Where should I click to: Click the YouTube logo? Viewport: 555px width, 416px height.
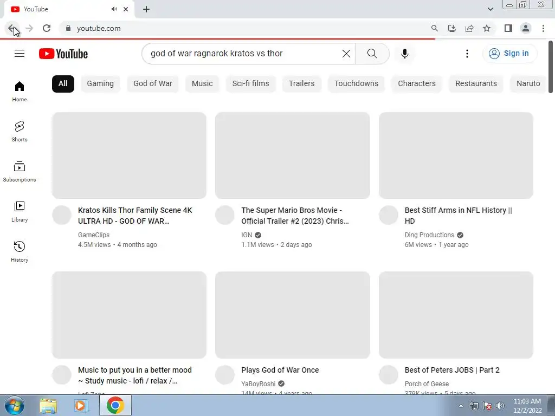pos(63,54)
